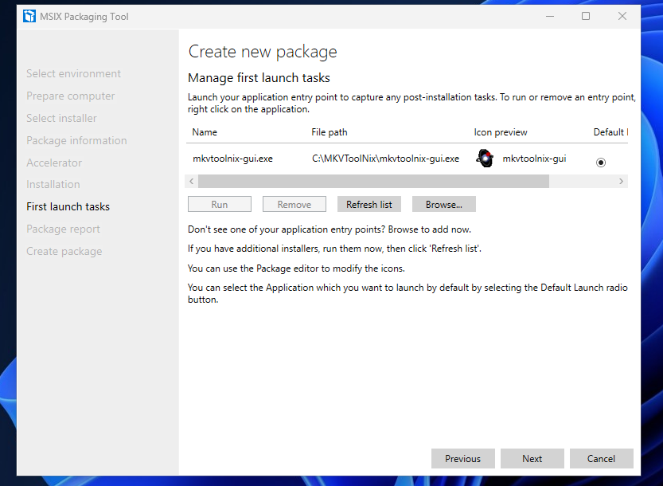Open the Select installer step
The width and height of the screenshot is (663, 486).
click(62, 118)
